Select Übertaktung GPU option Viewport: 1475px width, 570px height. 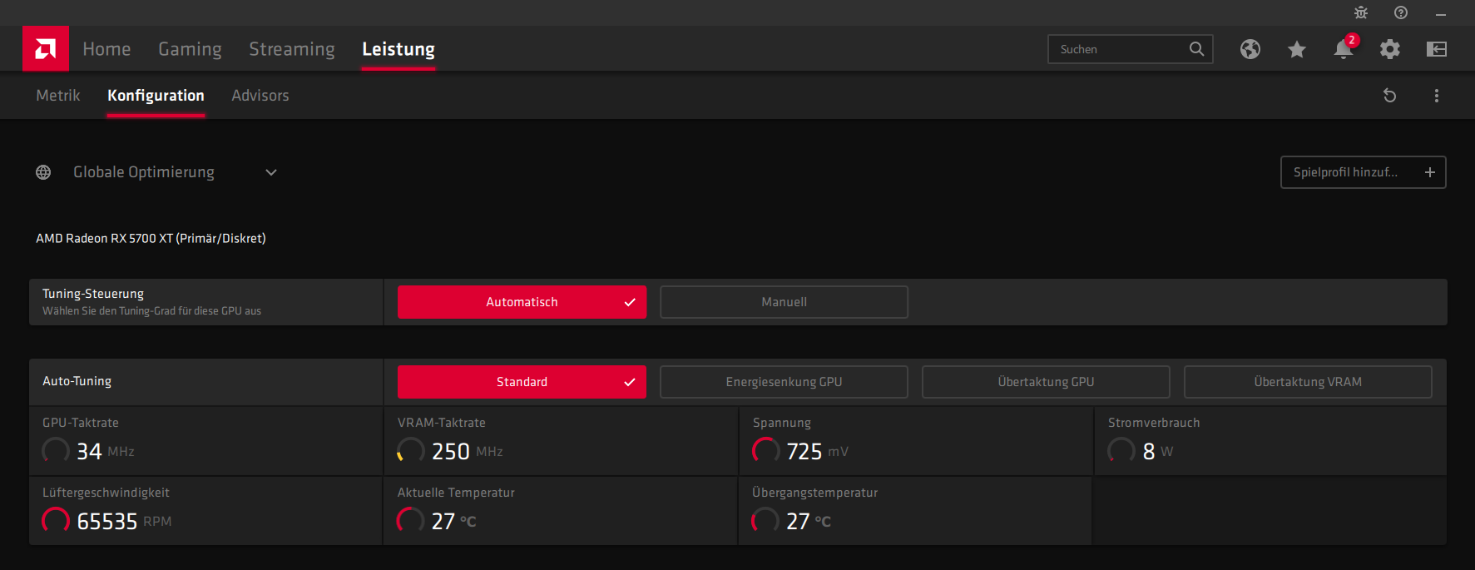[x=1046, y=382]
